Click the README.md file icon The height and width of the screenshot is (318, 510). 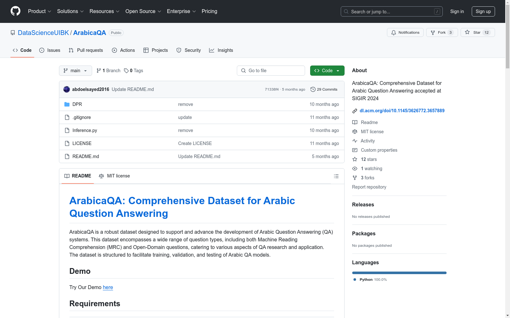[67, 156]
